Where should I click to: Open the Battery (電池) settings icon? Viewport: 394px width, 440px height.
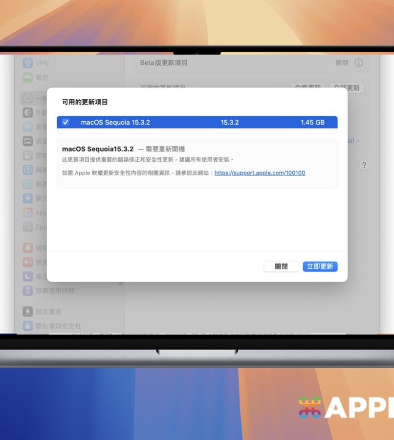tap(28, 77)
